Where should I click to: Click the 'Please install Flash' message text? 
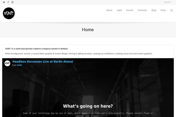tap(88, 114)
